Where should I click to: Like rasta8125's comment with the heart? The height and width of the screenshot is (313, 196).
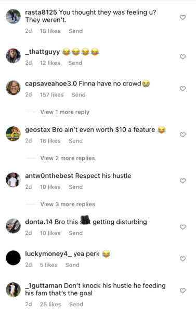(182, 17)
